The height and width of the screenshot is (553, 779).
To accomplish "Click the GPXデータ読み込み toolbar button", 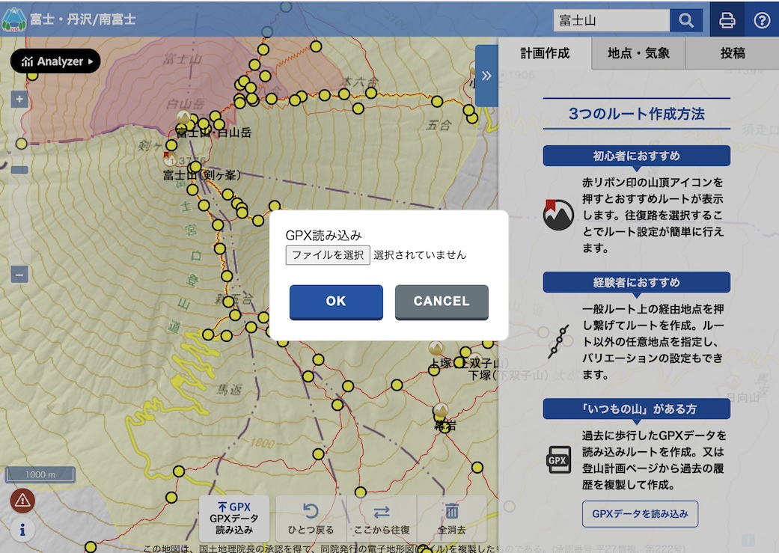I will (x=234, y=519).
